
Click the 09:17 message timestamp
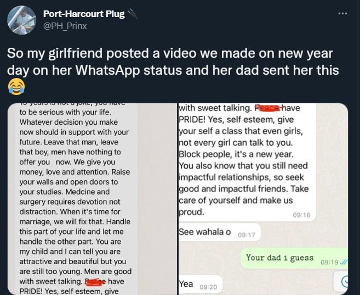point(247,235)
